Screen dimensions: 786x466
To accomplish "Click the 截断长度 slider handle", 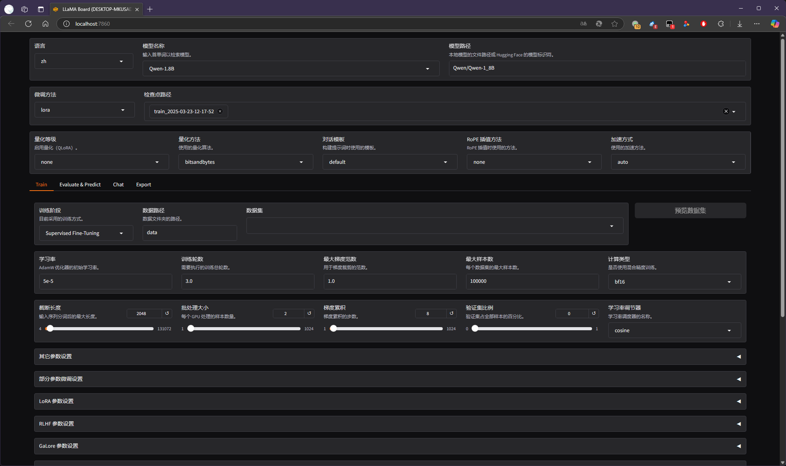I will point(50,329).
